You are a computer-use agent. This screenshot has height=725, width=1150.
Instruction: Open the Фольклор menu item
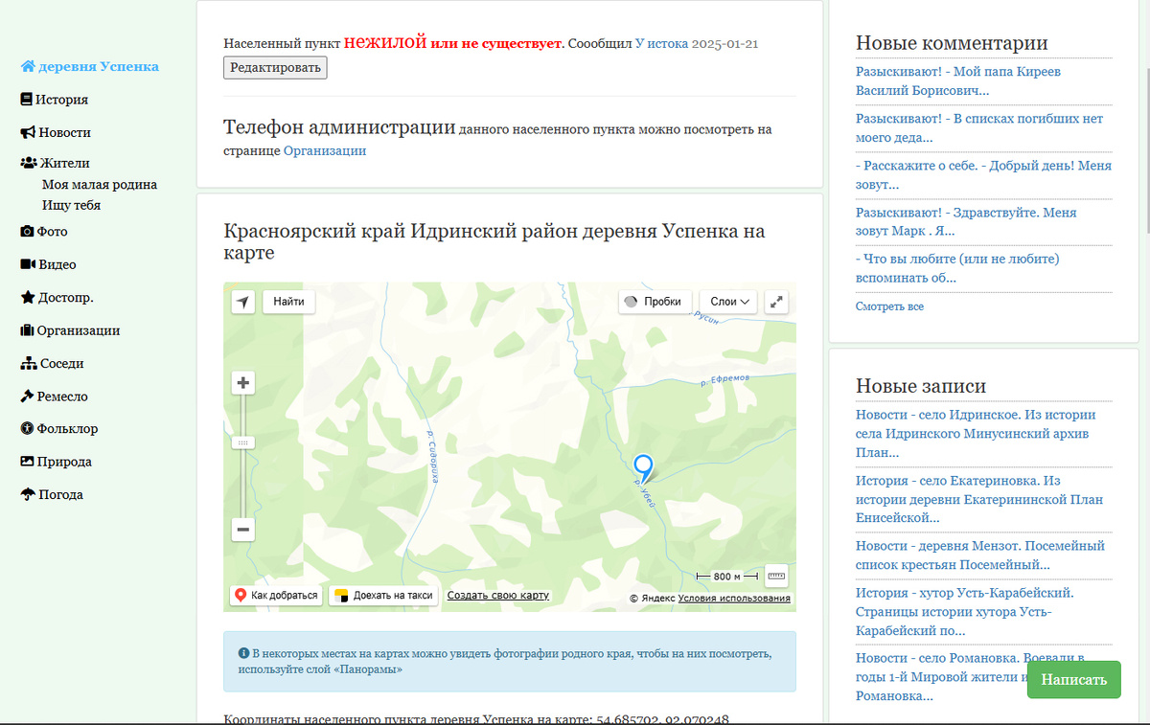pyautogui.click(x=67, y=429)
